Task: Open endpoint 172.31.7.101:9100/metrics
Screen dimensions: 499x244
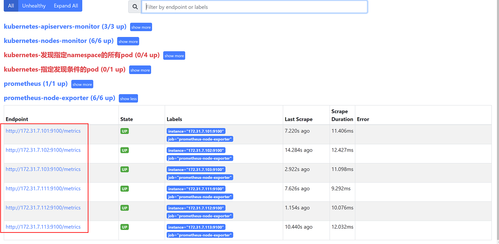Action: coord(43,131)
